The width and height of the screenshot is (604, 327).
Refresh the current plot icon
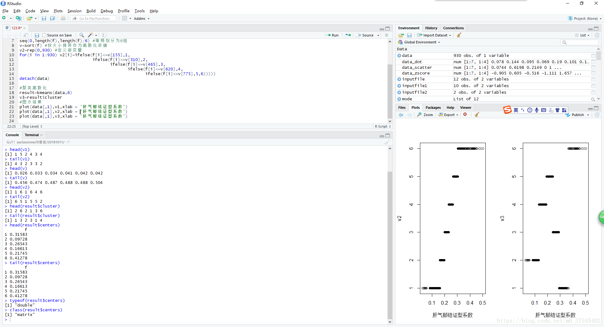[x=597, y=115]
